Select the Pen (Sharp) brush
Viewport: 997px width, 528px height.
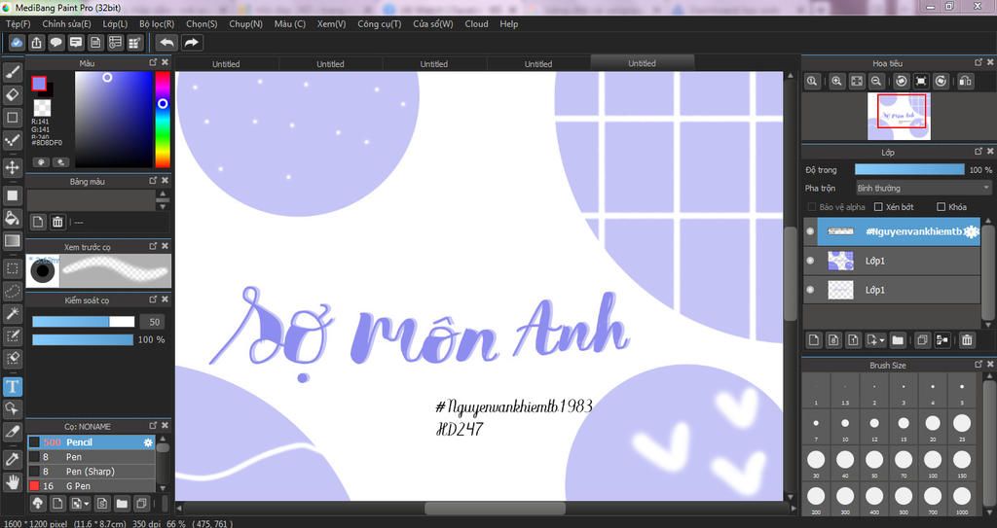[92, 472]
